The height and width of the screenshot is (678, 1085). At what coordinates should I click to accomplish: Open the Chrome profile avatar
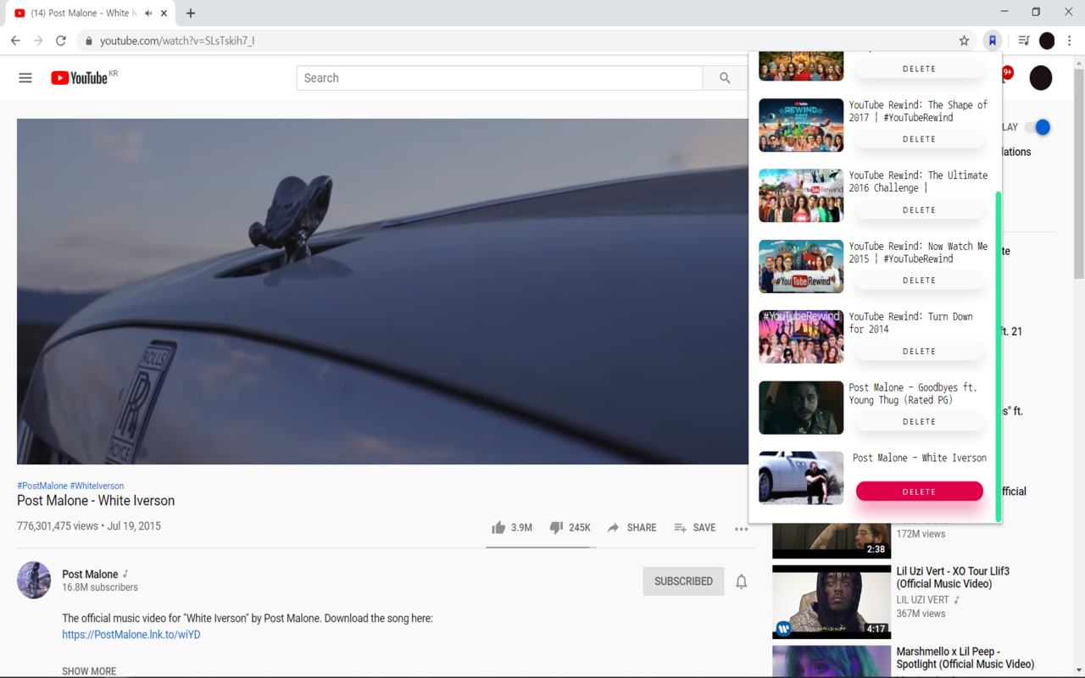pyautogui.click(x=1047, y=41)
